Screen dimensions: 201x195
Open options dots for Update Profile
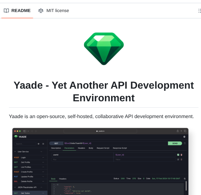point(43,177)
